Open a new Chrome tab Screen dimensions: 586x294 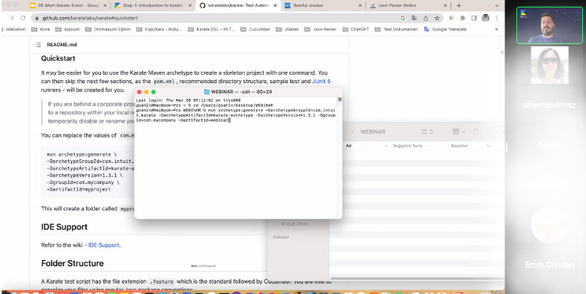pyautogui.click(x=459, y=5)
